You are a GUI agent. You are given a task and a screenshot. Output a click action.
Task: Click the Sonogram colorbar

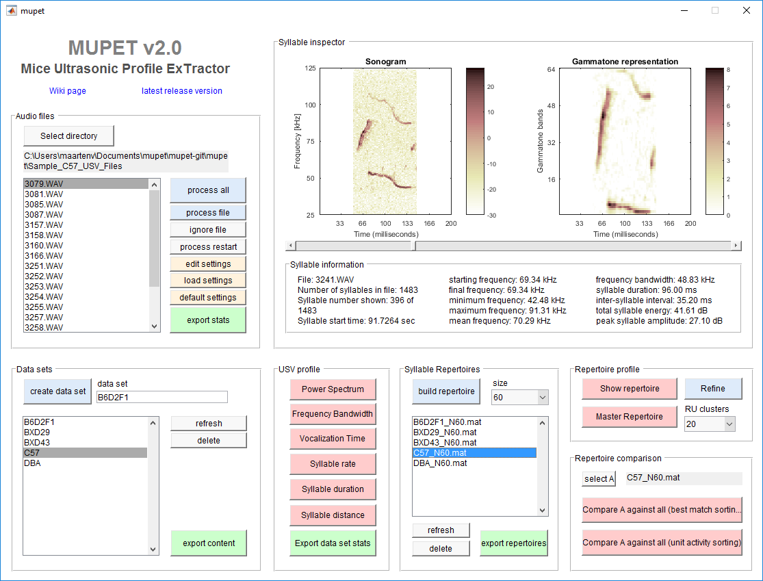(x=475, y=141)
